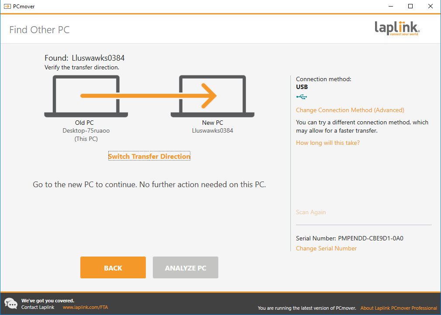Click the Scan Again link
Image resolution: width=441 pixels, height=315 pixels.
311,212
